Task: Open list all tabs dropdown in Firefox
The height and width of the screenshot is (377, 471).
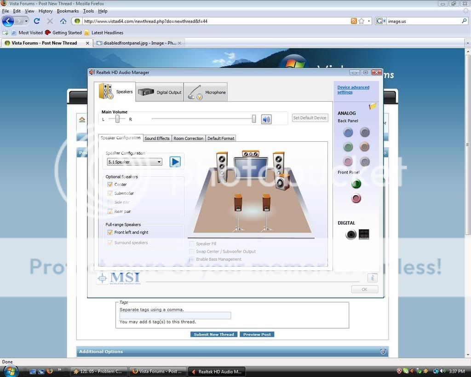Action: (467, 43)
